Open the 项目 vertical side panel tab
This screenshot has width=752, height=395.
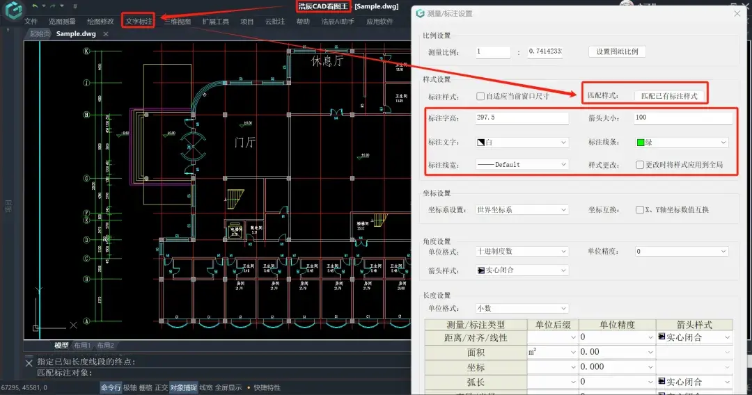pos(8,206)
